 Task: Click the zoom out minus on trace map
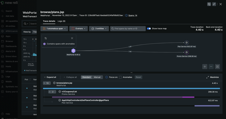[x=211, y=67]
